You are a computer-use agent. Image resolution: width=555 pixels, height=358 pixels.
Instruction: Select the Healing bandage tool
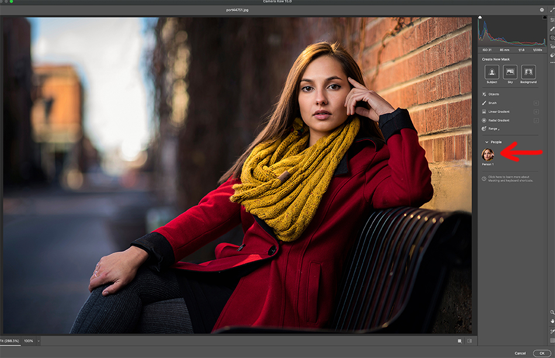[553, 29]
